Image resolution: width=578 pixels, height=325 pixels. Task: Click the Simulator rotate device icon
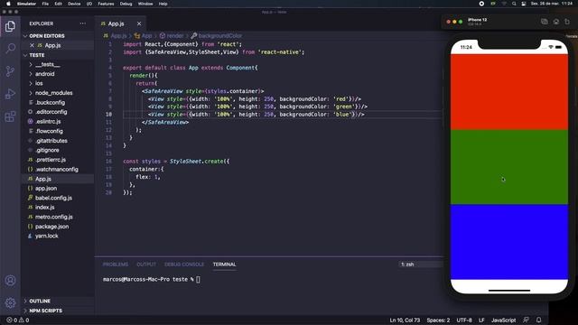pyautogui.click(x=567, y=22)
